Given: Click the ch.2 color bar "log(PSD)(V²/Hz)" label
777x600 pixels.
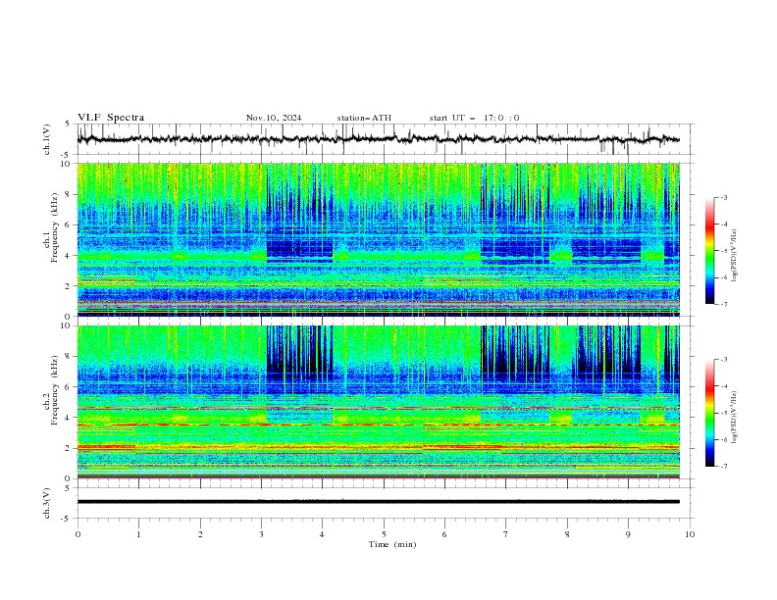Looking at the screenshot, I should point(735,417).
